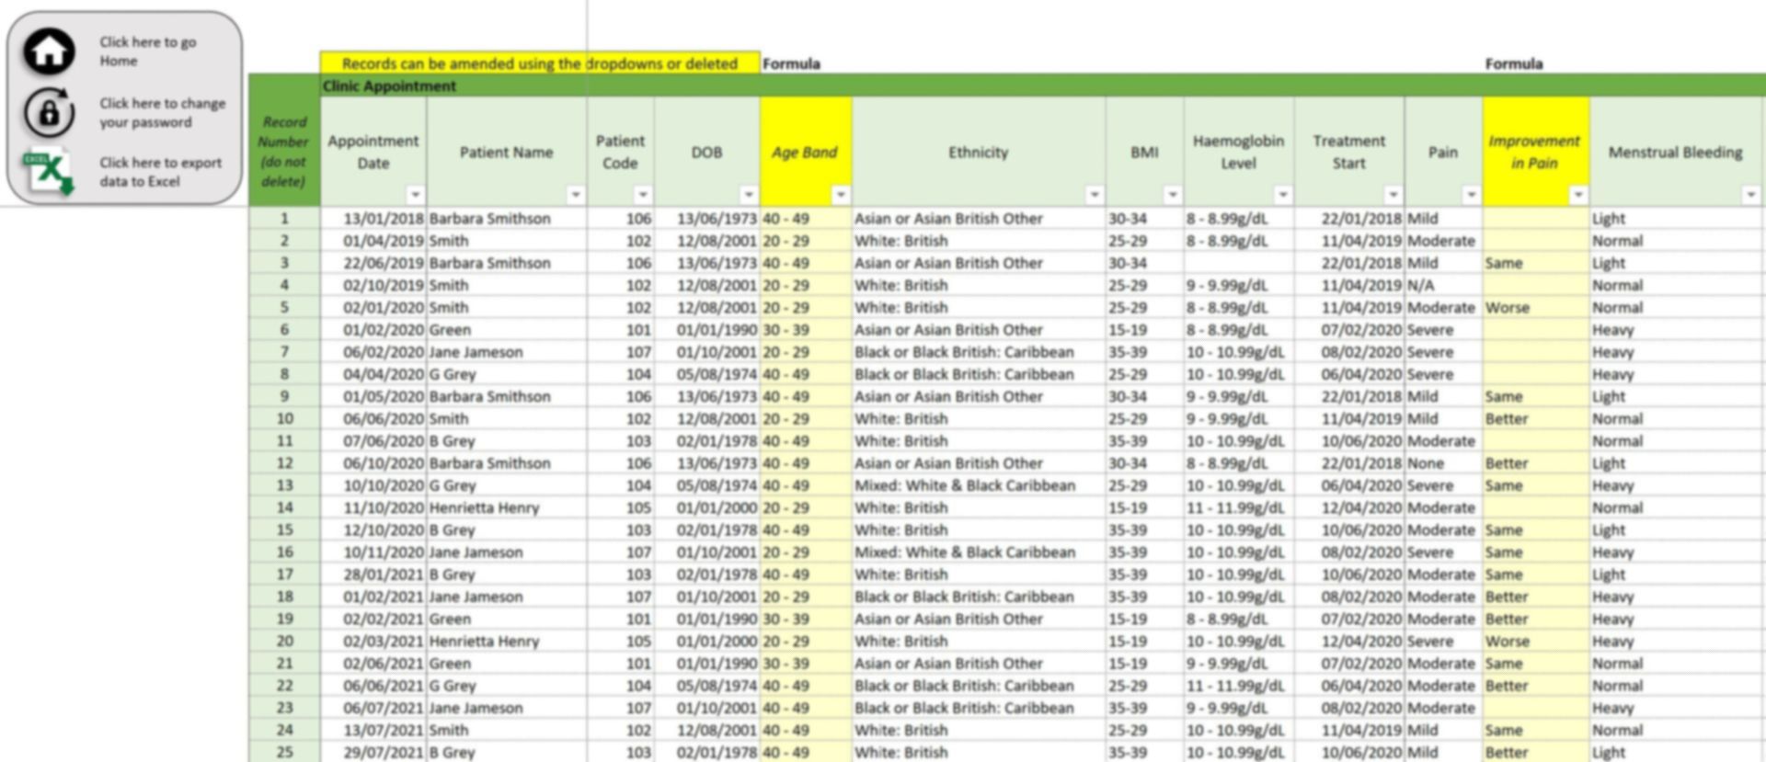Viewport: 1766px width, 762px height.
Task: Open the BMI column filter dropdown
Action: [x=1172, y=195]
